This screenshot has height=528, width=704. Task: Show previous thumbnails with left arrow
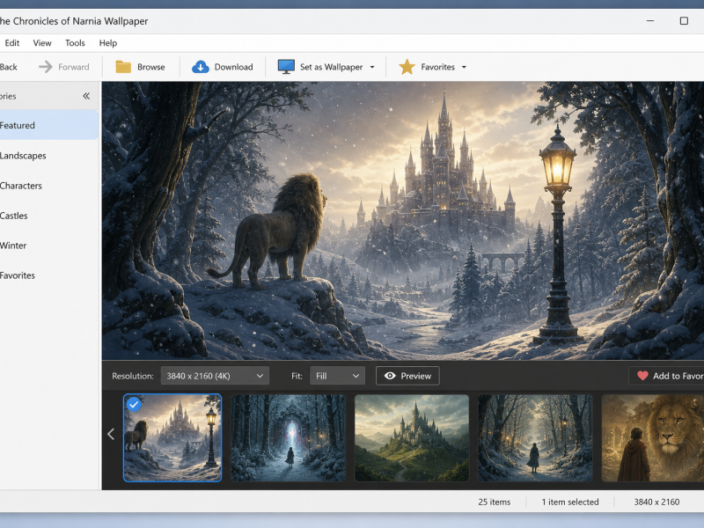click(x=111, y=434)
